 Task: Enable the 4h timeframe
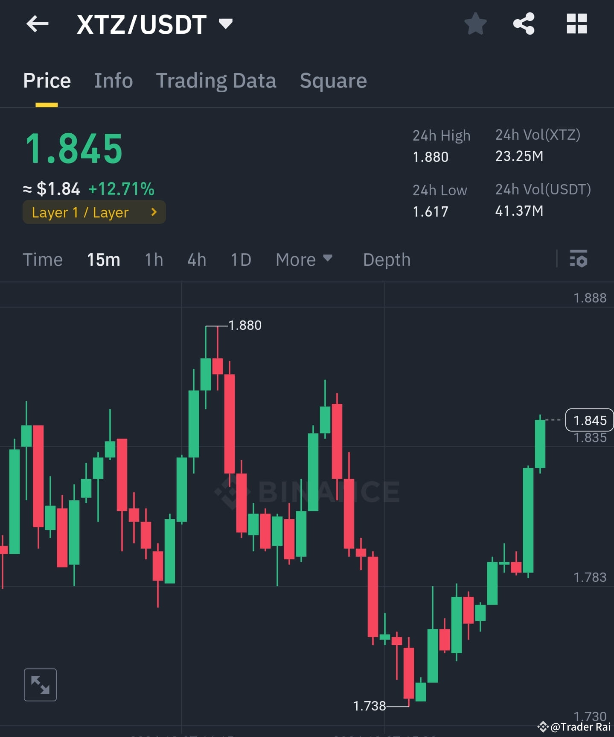point(196,259)
